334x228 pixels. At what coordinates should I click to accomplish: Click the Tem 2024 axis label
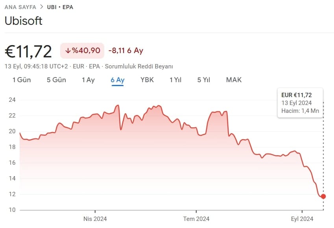[196, 219]
